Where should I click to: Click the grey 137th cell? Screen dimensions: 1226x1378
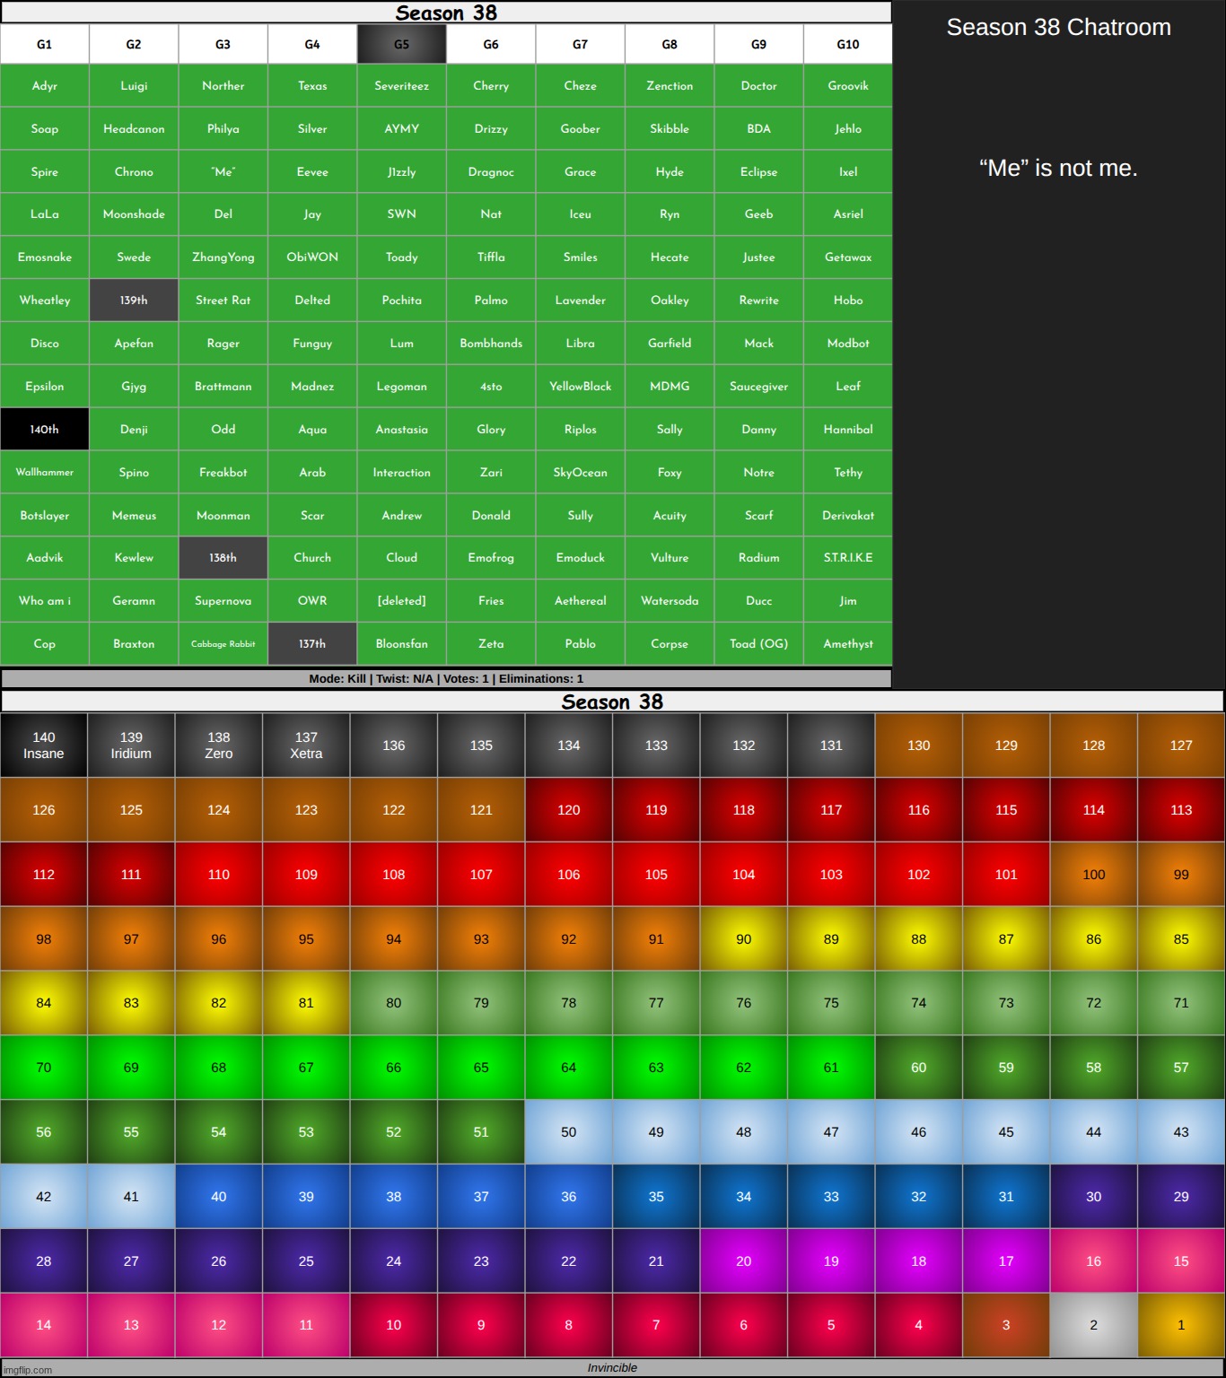312,644
